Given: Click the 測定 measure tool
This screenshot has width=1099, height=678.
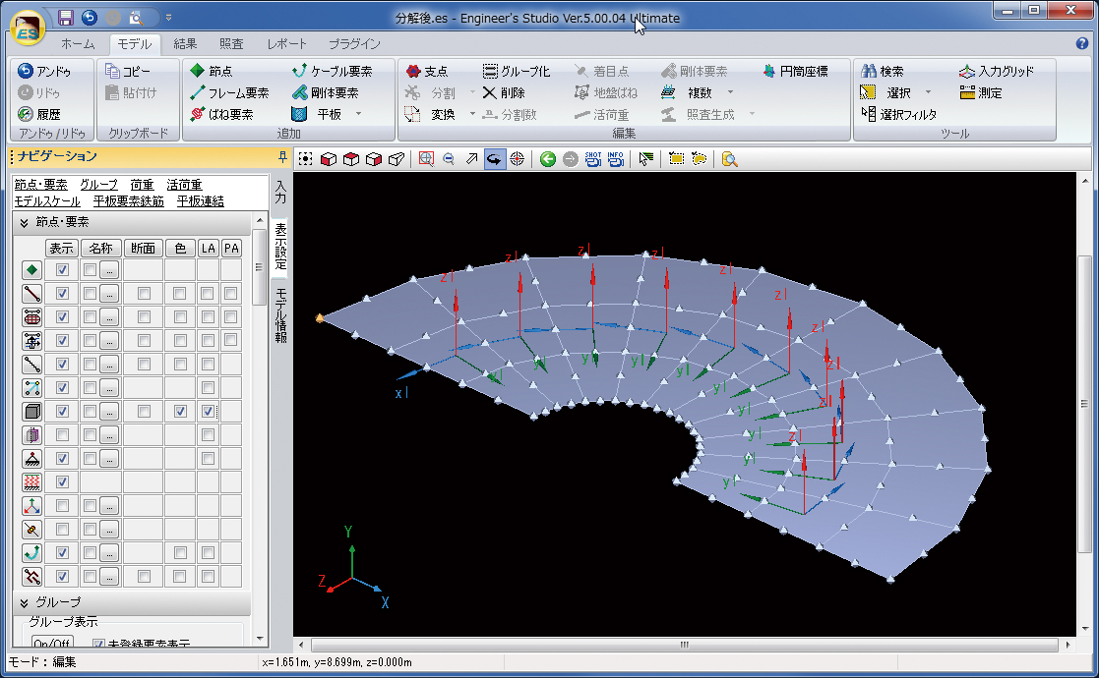Looking at the screenshot, I should (x=981, y=92).
